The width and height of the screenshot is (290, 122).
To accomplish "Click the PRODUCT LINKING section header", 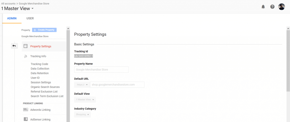I will click(x=33, y=103).
